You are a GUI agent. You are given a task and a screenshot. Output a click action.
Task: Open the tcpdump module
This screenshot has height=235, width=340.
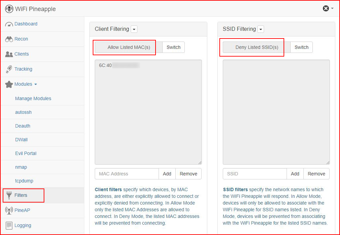tap(24, 181)
